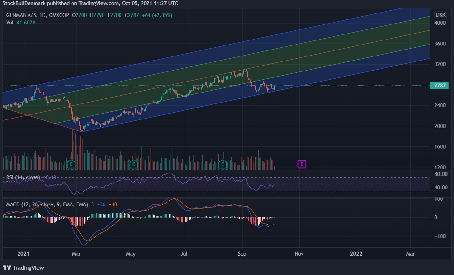Screen dimensions: 454x275
Task: Click the 2022 label on time axis
Action: tap(356, 254)
